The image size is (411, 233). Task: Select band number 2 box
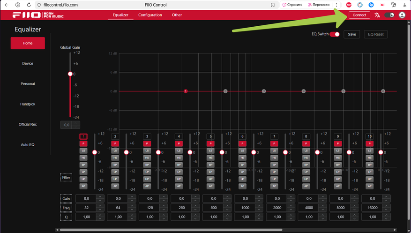[x=115, y=136]
